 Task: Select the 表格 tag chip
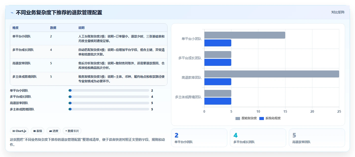point(38,131)
